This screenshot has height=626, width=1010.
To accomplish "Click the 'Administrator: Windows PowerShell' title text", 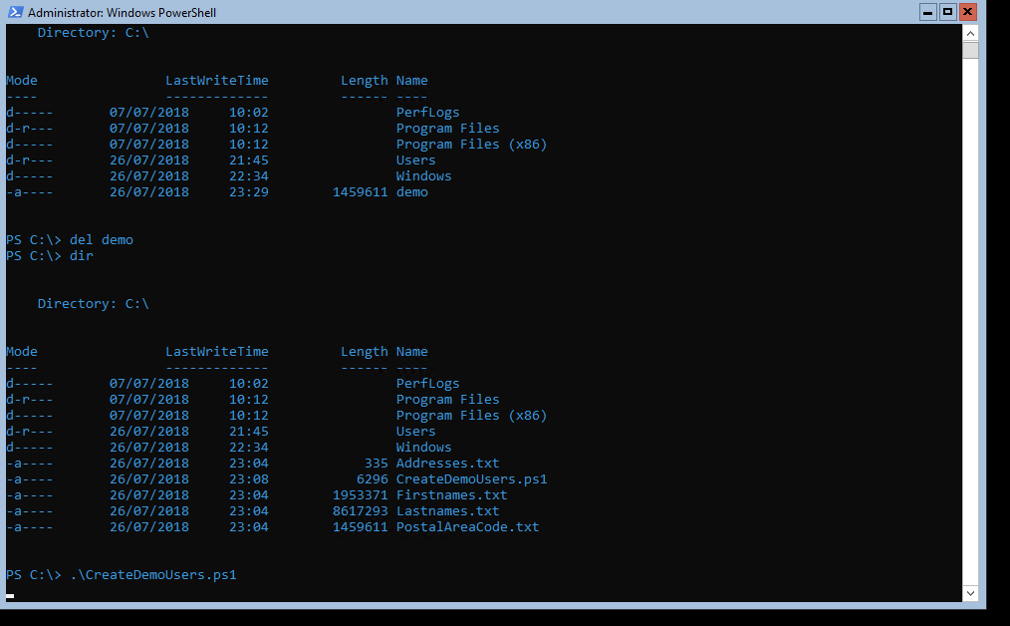I will [122, 12].
